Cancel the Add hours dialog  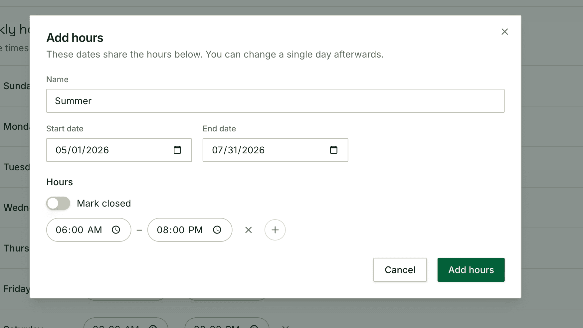click(400, 270)
